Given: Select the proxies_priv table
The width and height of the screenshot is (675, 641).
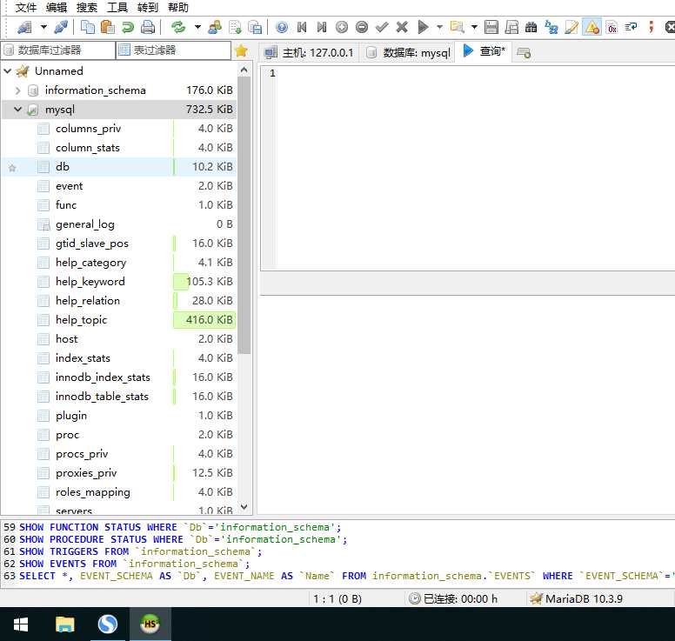Looking at the screenshot, I should pos(86,472).
